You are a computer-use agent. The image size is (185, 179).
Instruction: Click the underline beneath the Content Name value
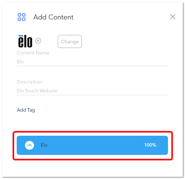pyautogui.click(x=92, y=66)
